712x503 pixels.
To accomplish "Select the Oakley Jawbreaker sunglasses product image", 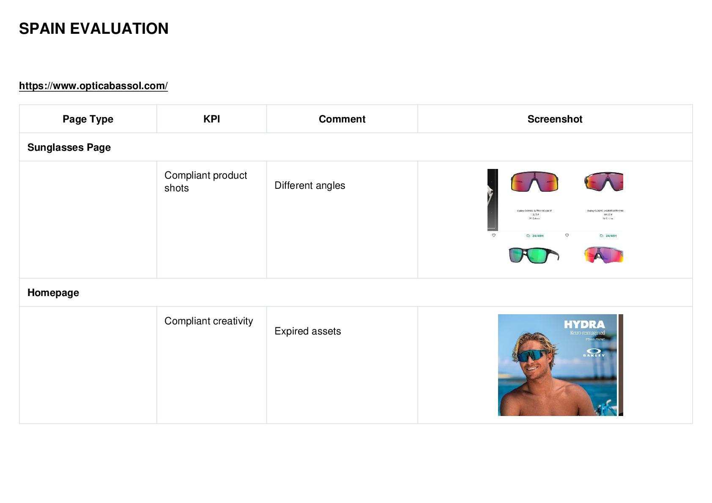I will pyautogui.click(x=604, y=182).
